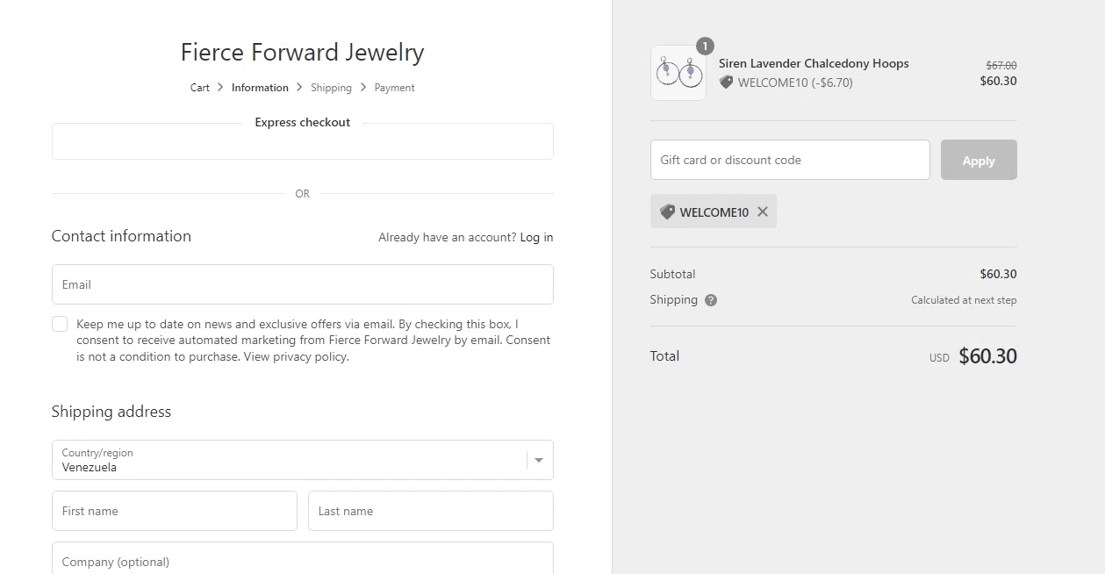Screen dimensions: 1105x574
Task: Click the Subtotal $60.30 value
Action: [999, 274]
